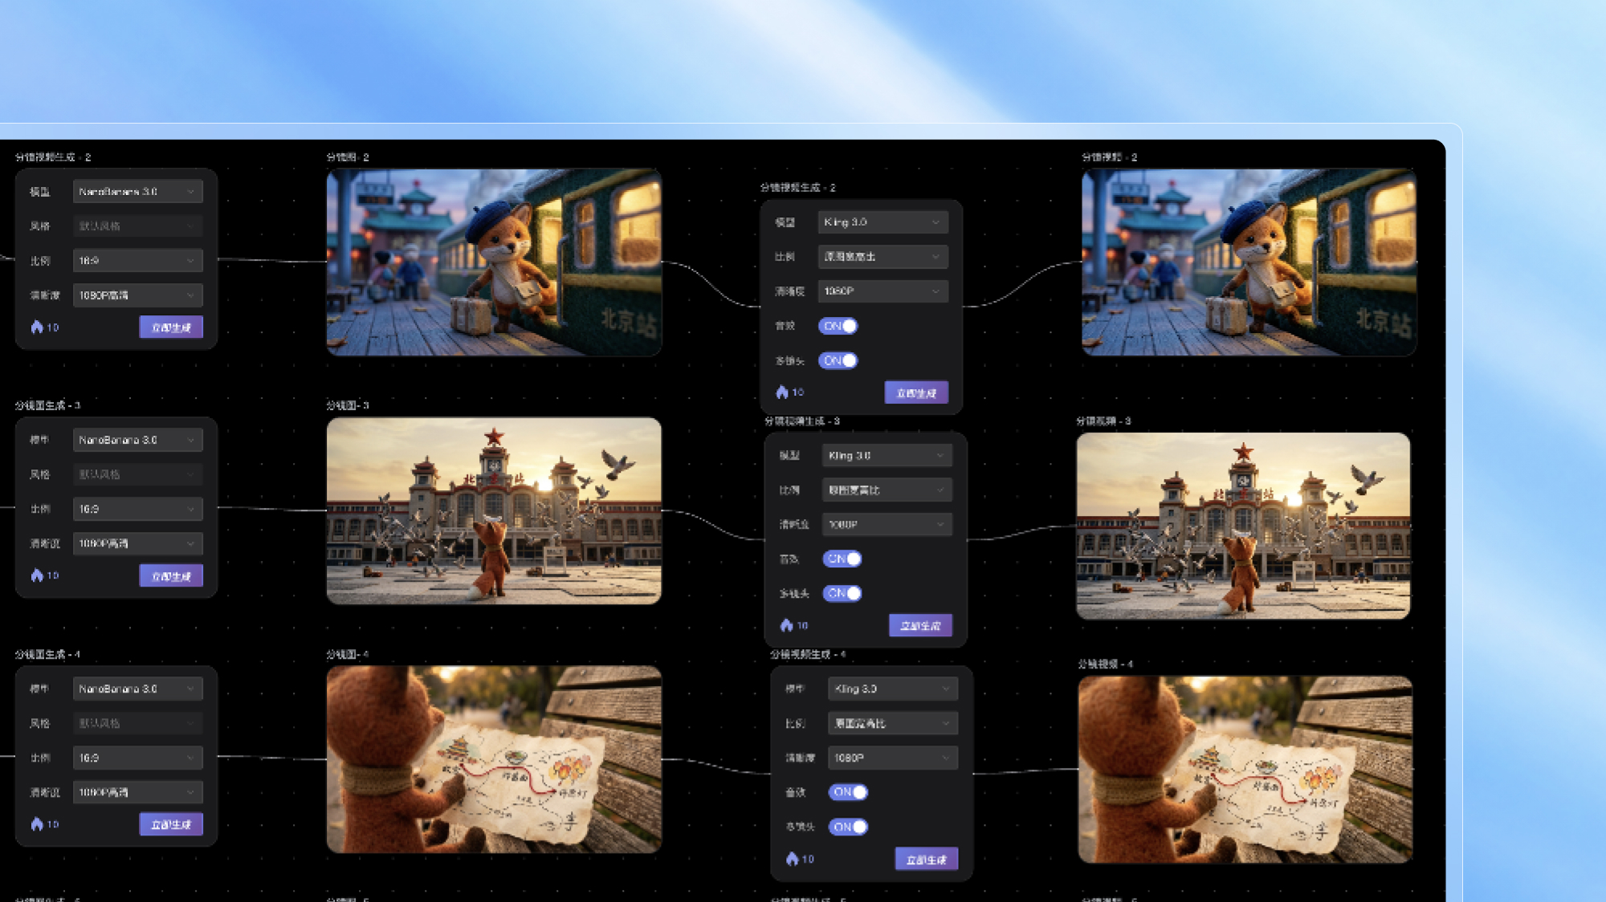The image size is (1606, 902).
Task: Open NanoBanana 3.0 model dropdown in panel 2
Action: [137, 191]
